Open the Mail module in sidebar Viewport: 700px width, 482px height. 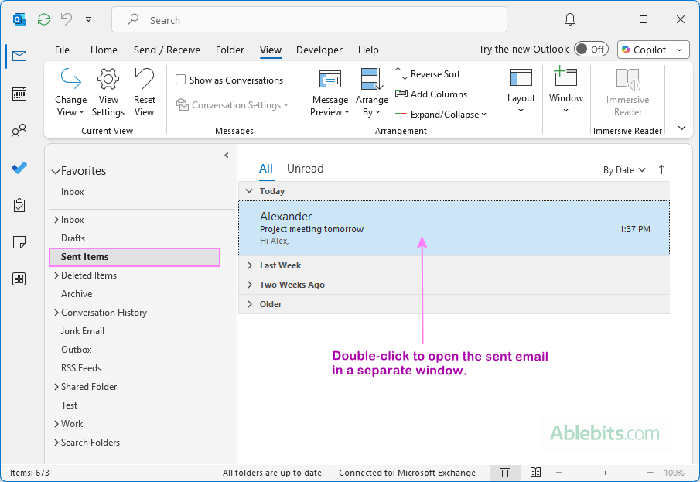(19, 56)
